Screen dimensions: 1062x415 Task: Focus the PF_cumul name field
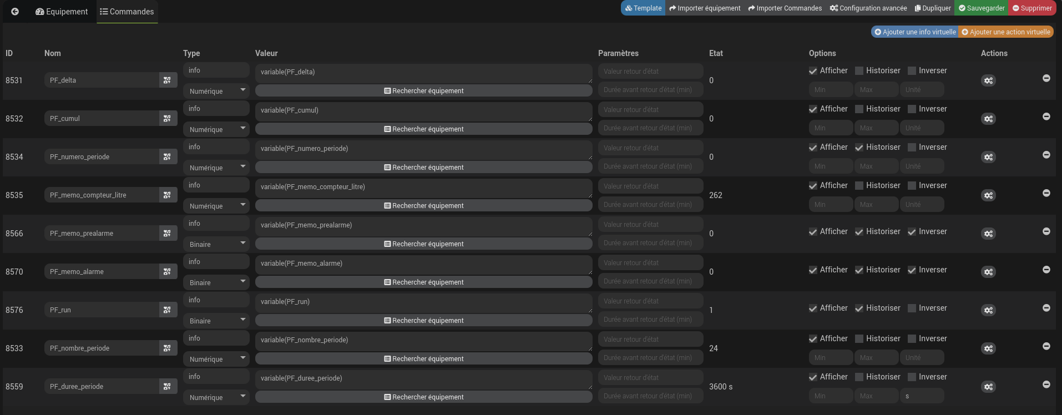pyautogui.click(x=102, y=118)
